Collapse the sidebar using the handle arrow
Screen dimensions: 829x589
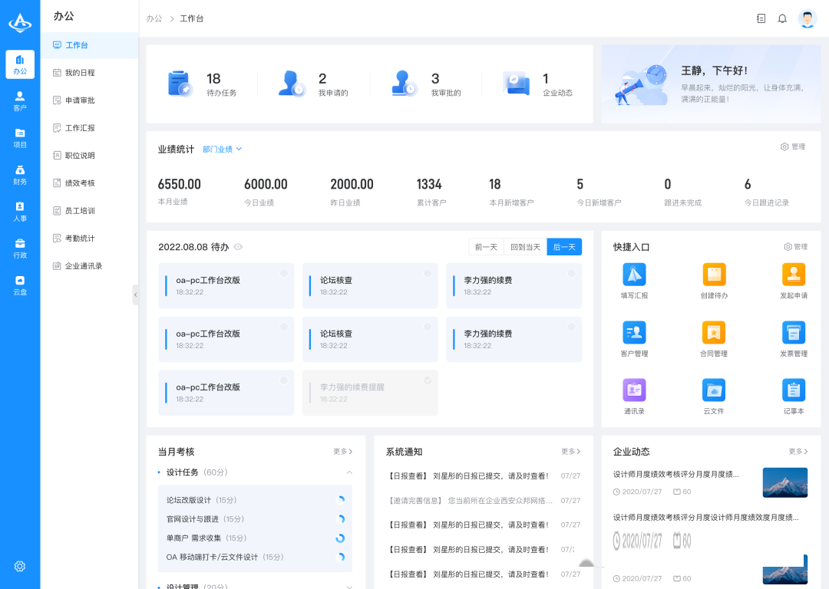[x=136, y=294]
